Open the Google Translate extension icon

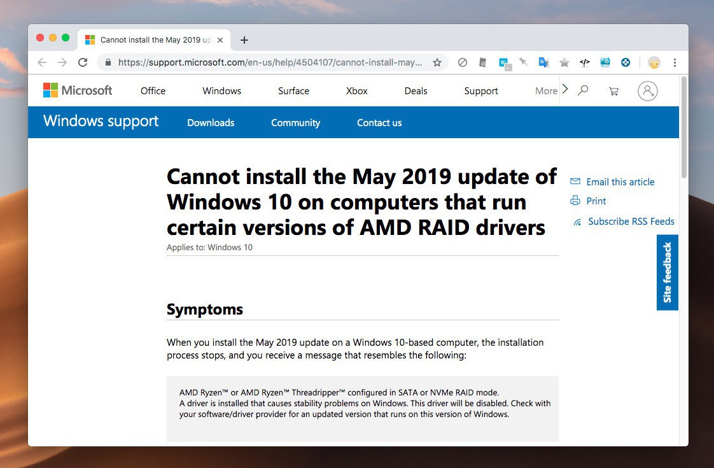(x=543, y=62)
